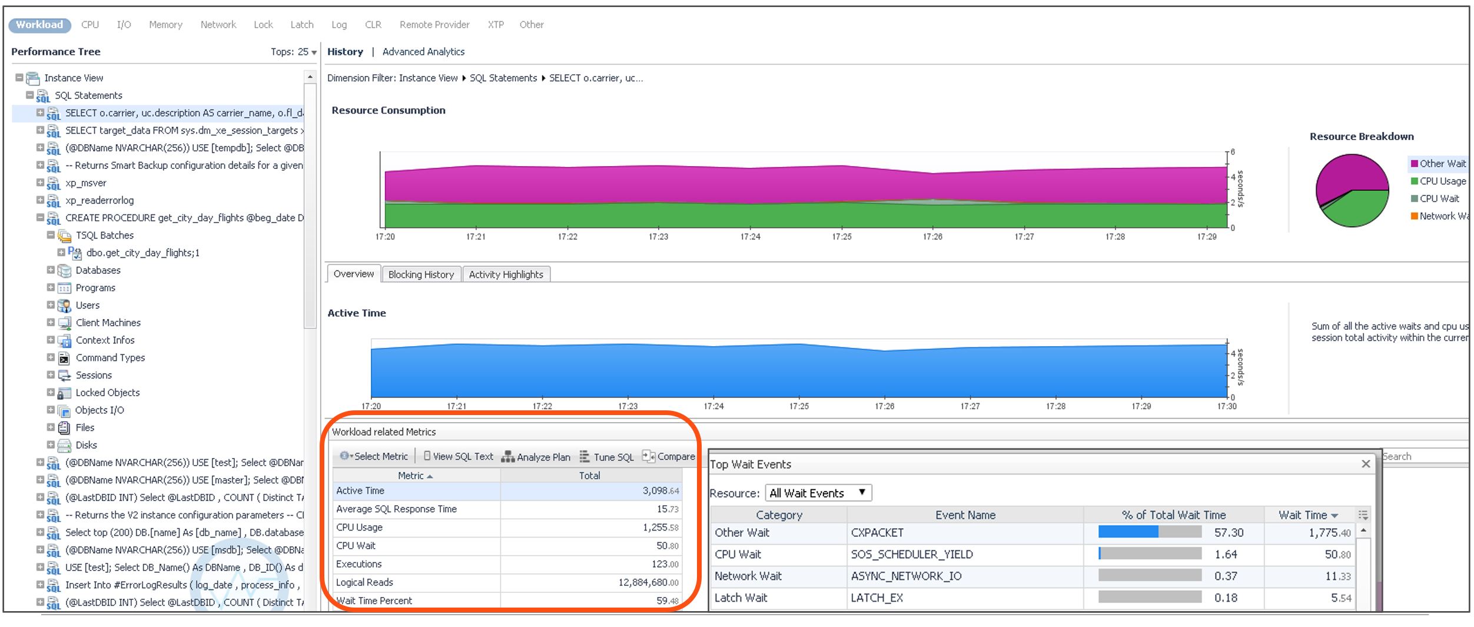Sort by the Wait Time column header

[1308, 515]
